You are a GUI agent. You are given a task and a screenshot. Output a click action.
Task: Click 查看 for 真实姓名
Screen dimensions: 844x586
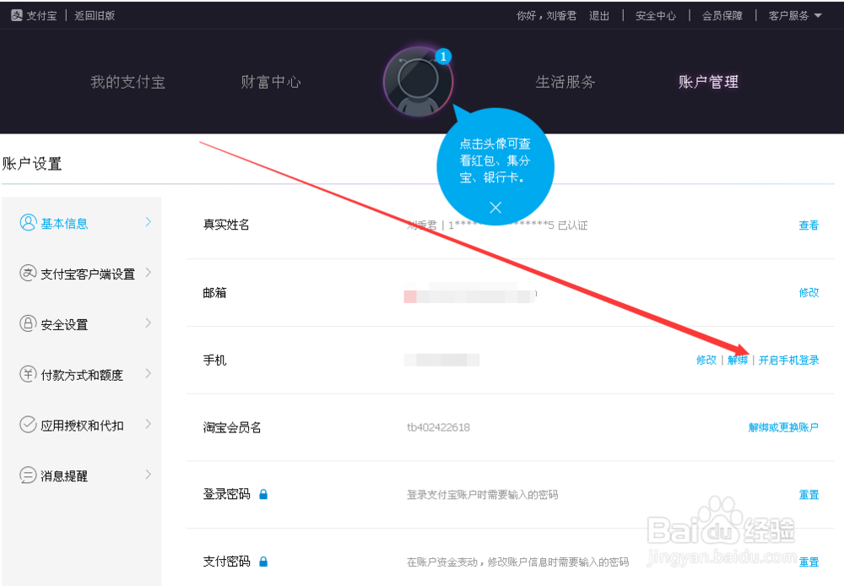click(x=809, y=225)
